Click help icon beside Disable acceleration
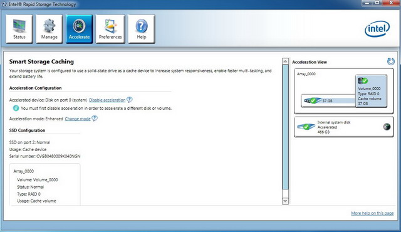Image resolution: width=401 pixels, height=232 pixels. (130, 100)
